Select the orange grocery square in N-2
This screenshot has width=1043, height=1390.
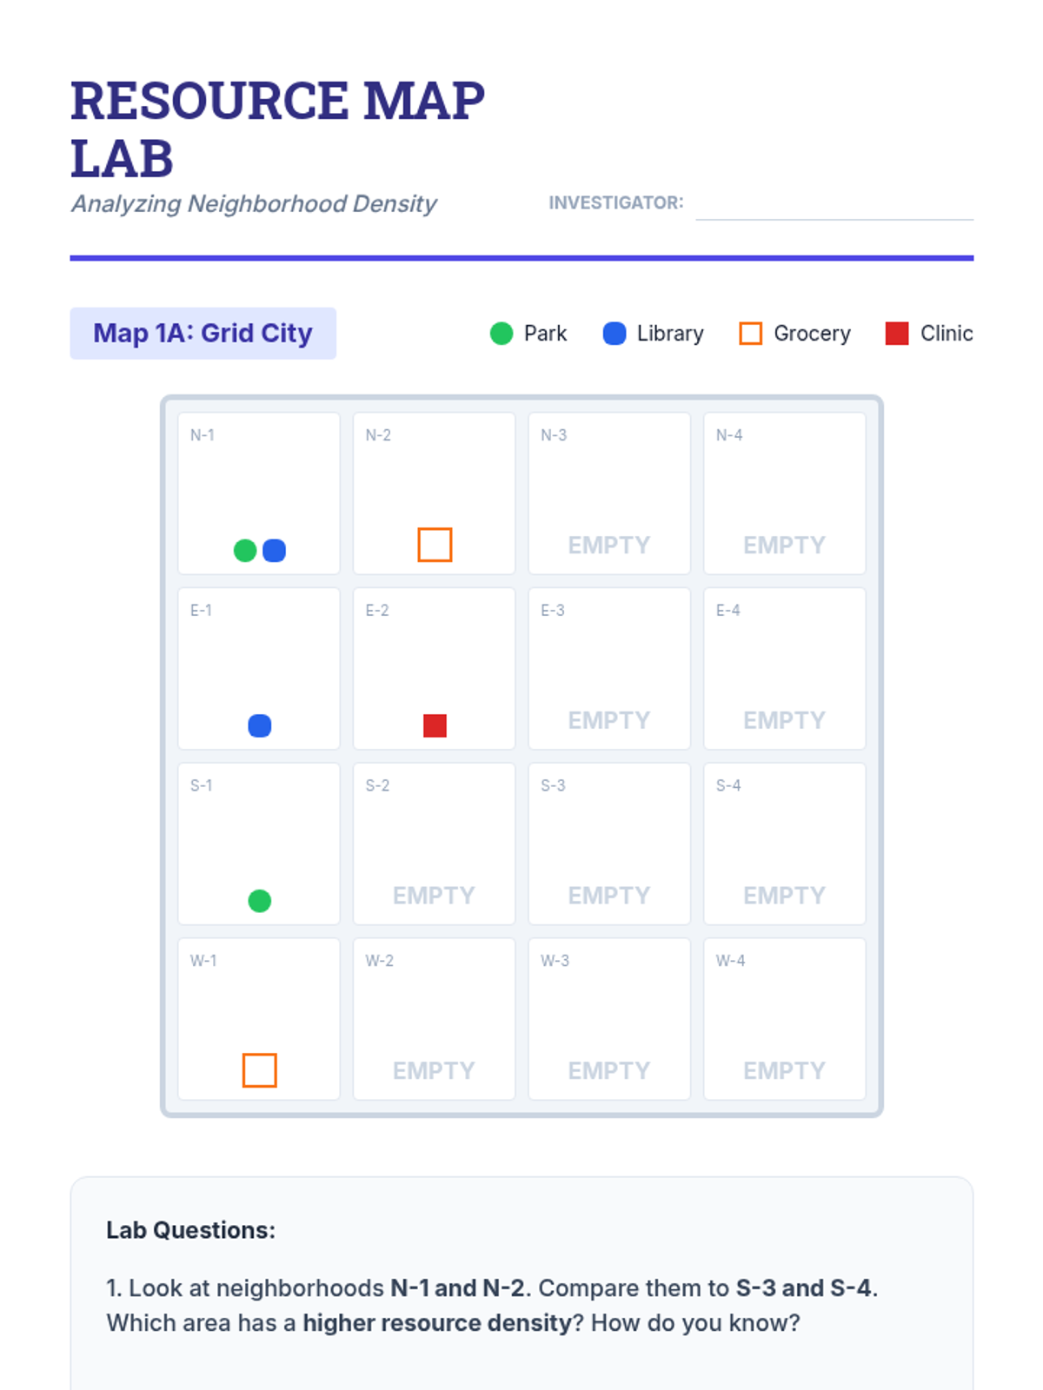pyautogui.click(x=435, y=545)
